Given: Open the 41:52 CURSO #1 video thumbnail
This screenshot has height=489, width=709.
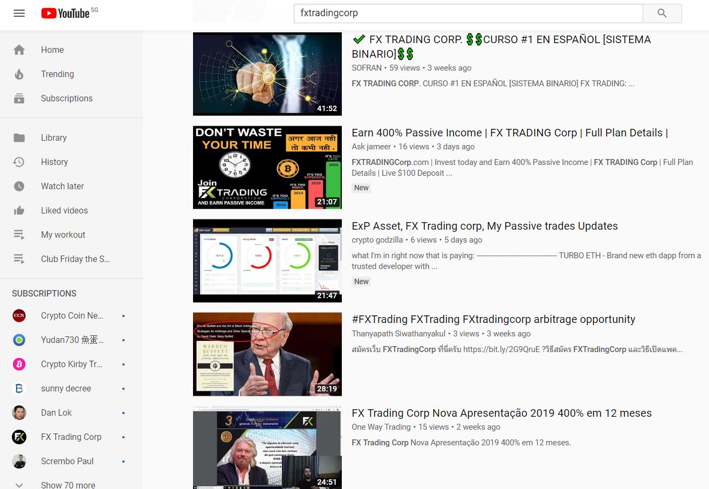Looking at the screenshot, I should pos(267,74).
